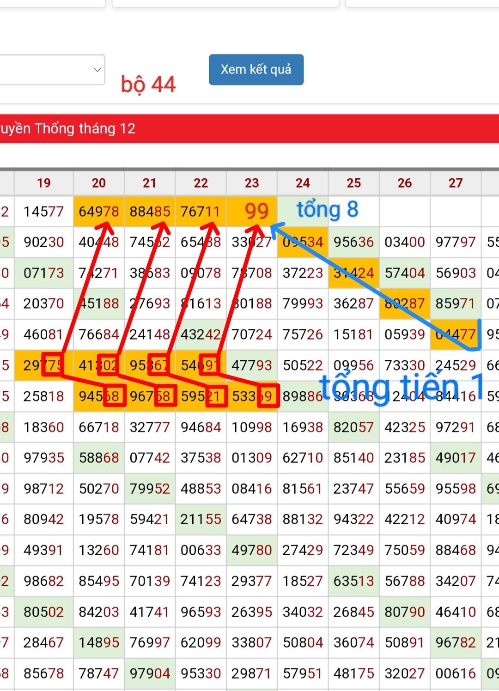Image resolution: width=499 pixels, height=691 pixels.
Task: Click cell 79952
Action: [150, 489]
